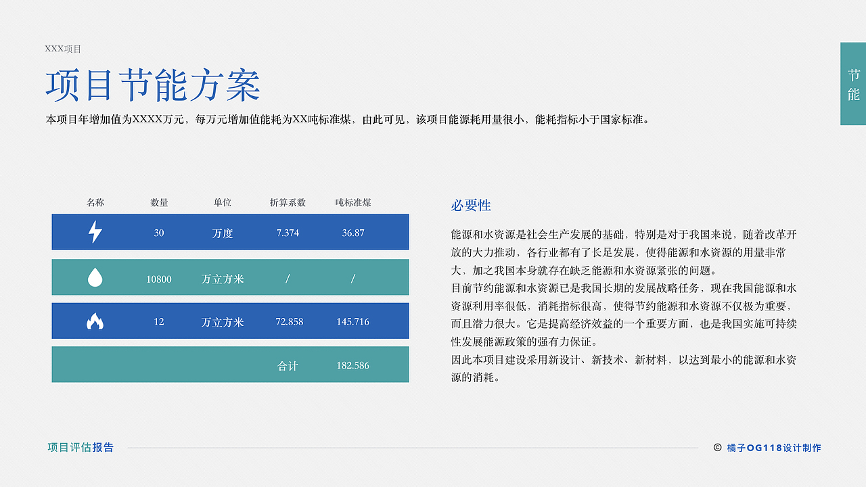Click the 名称 column header
This screenshot has width=866, height=487.
pyautogui.click(x=95, y=202)
